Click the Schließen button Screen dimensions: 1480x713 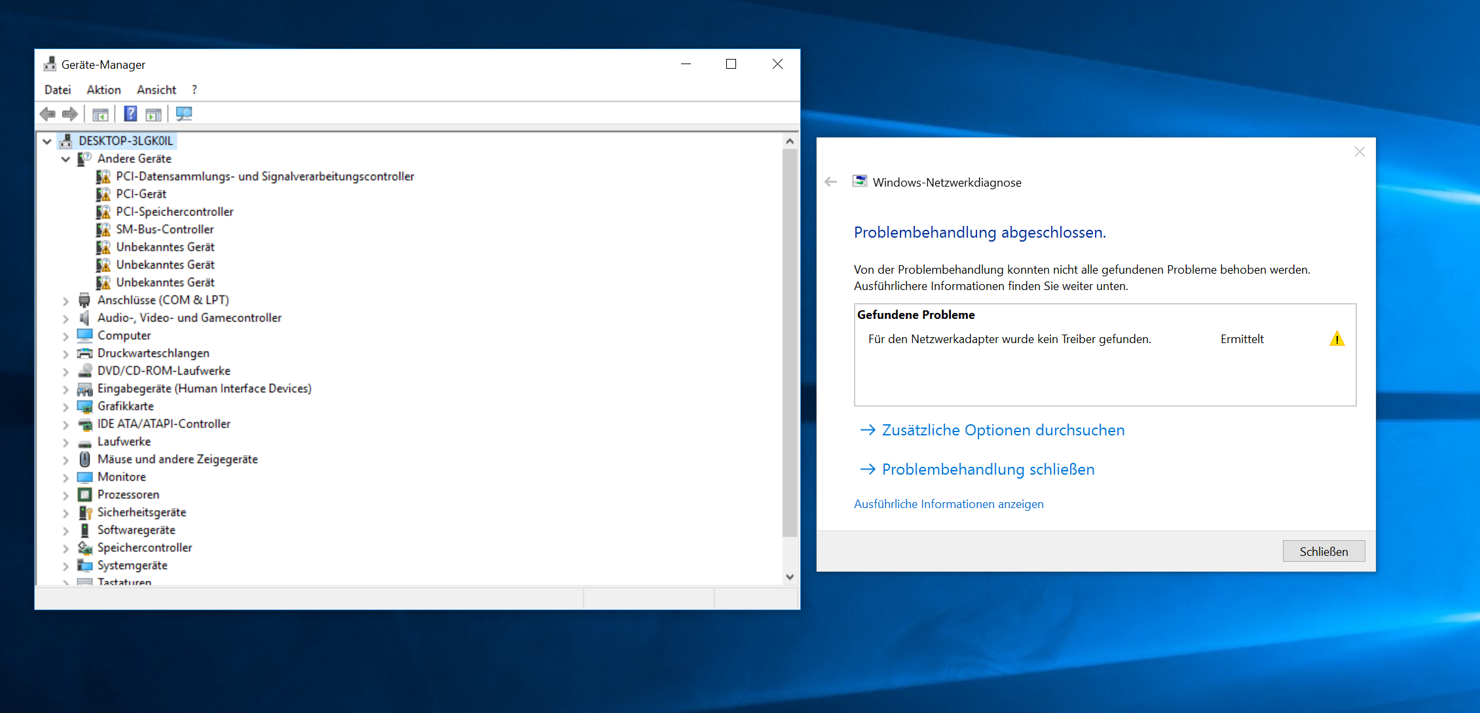click(x=1323, y=551)
